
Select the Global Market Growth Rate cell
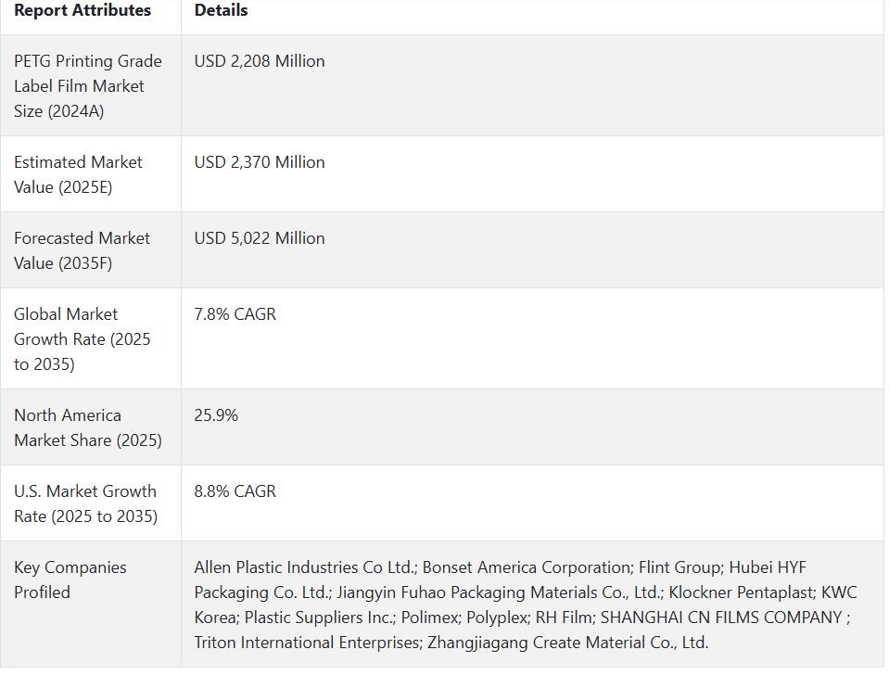click(x=91, y=338)
